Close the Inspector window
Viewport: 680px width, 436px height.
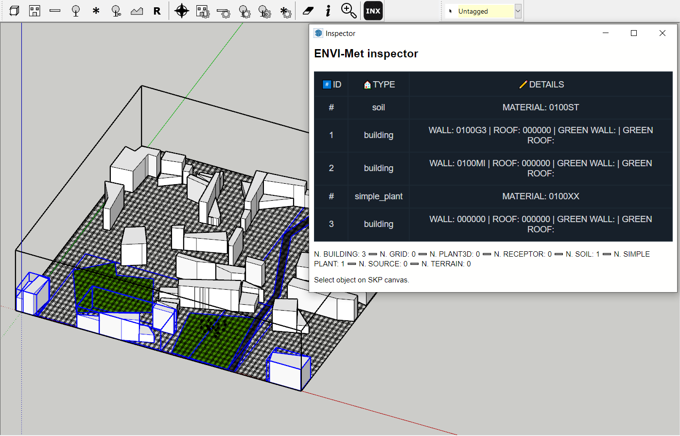coord(663,33)
